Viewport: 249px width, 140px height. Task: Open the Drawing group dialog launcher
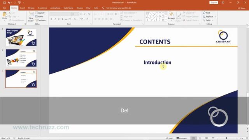200,24
